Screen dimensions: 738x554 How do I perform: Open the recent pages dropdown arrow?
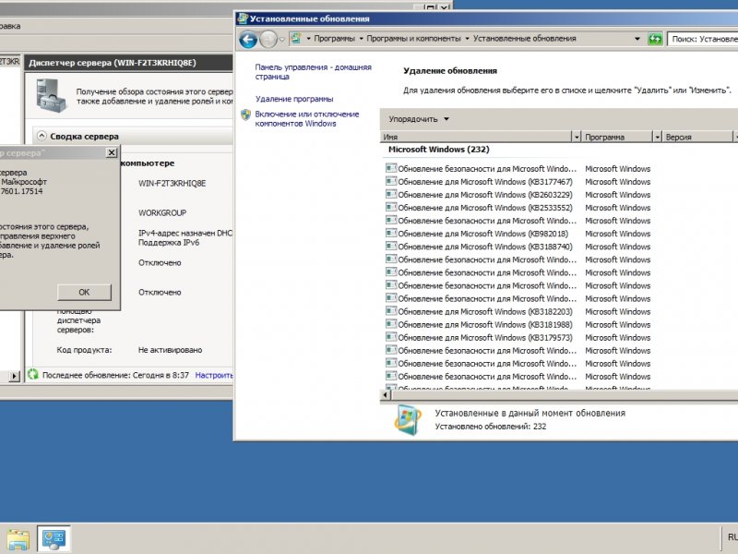click(x=282, y=39)
